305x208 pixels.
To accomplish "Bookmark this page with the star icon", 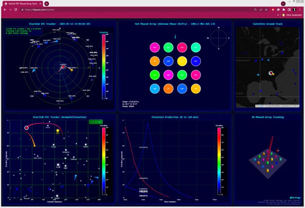I will pos(266,9).
